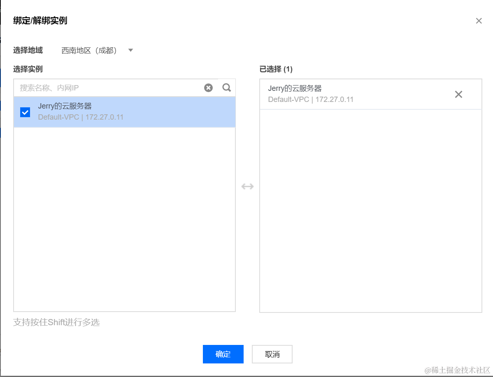This screenshot has width=493, height=377.
Task: Toggle the instance selection checkbox
Action: pyautogui.click(x=25, y=112)
